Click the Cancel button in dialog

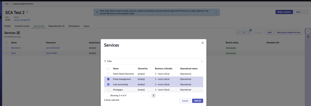185,101
